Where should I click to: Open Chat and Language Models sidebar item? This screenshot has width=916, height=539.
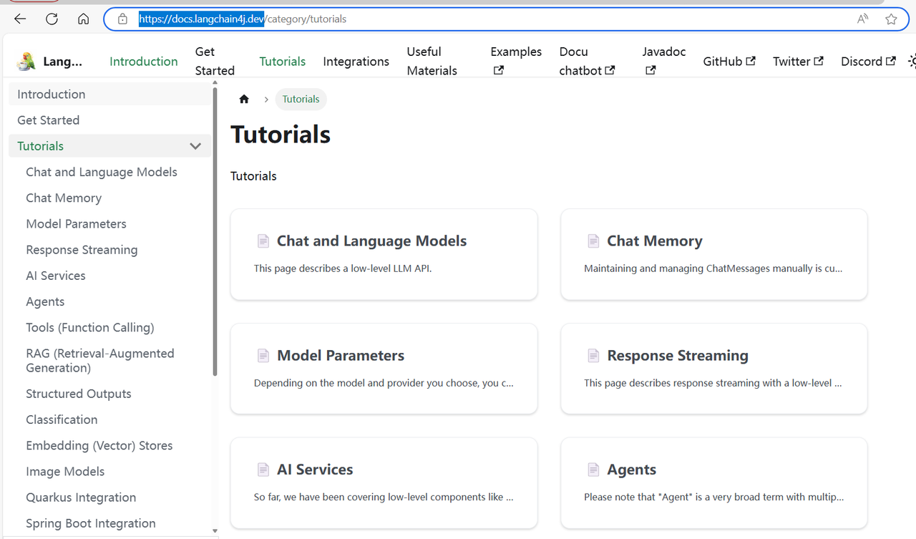click(102, 172)
